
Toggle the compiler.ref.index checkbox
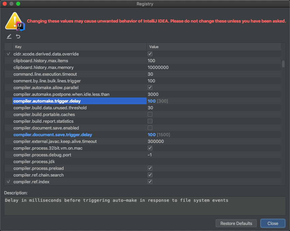(150, 182)
